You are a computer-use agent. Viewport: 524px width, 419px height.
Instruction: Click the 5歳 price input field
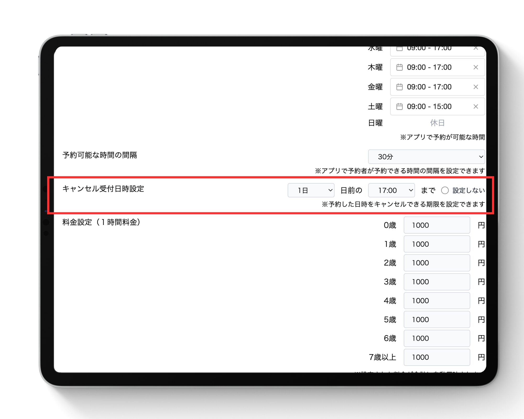437,319
